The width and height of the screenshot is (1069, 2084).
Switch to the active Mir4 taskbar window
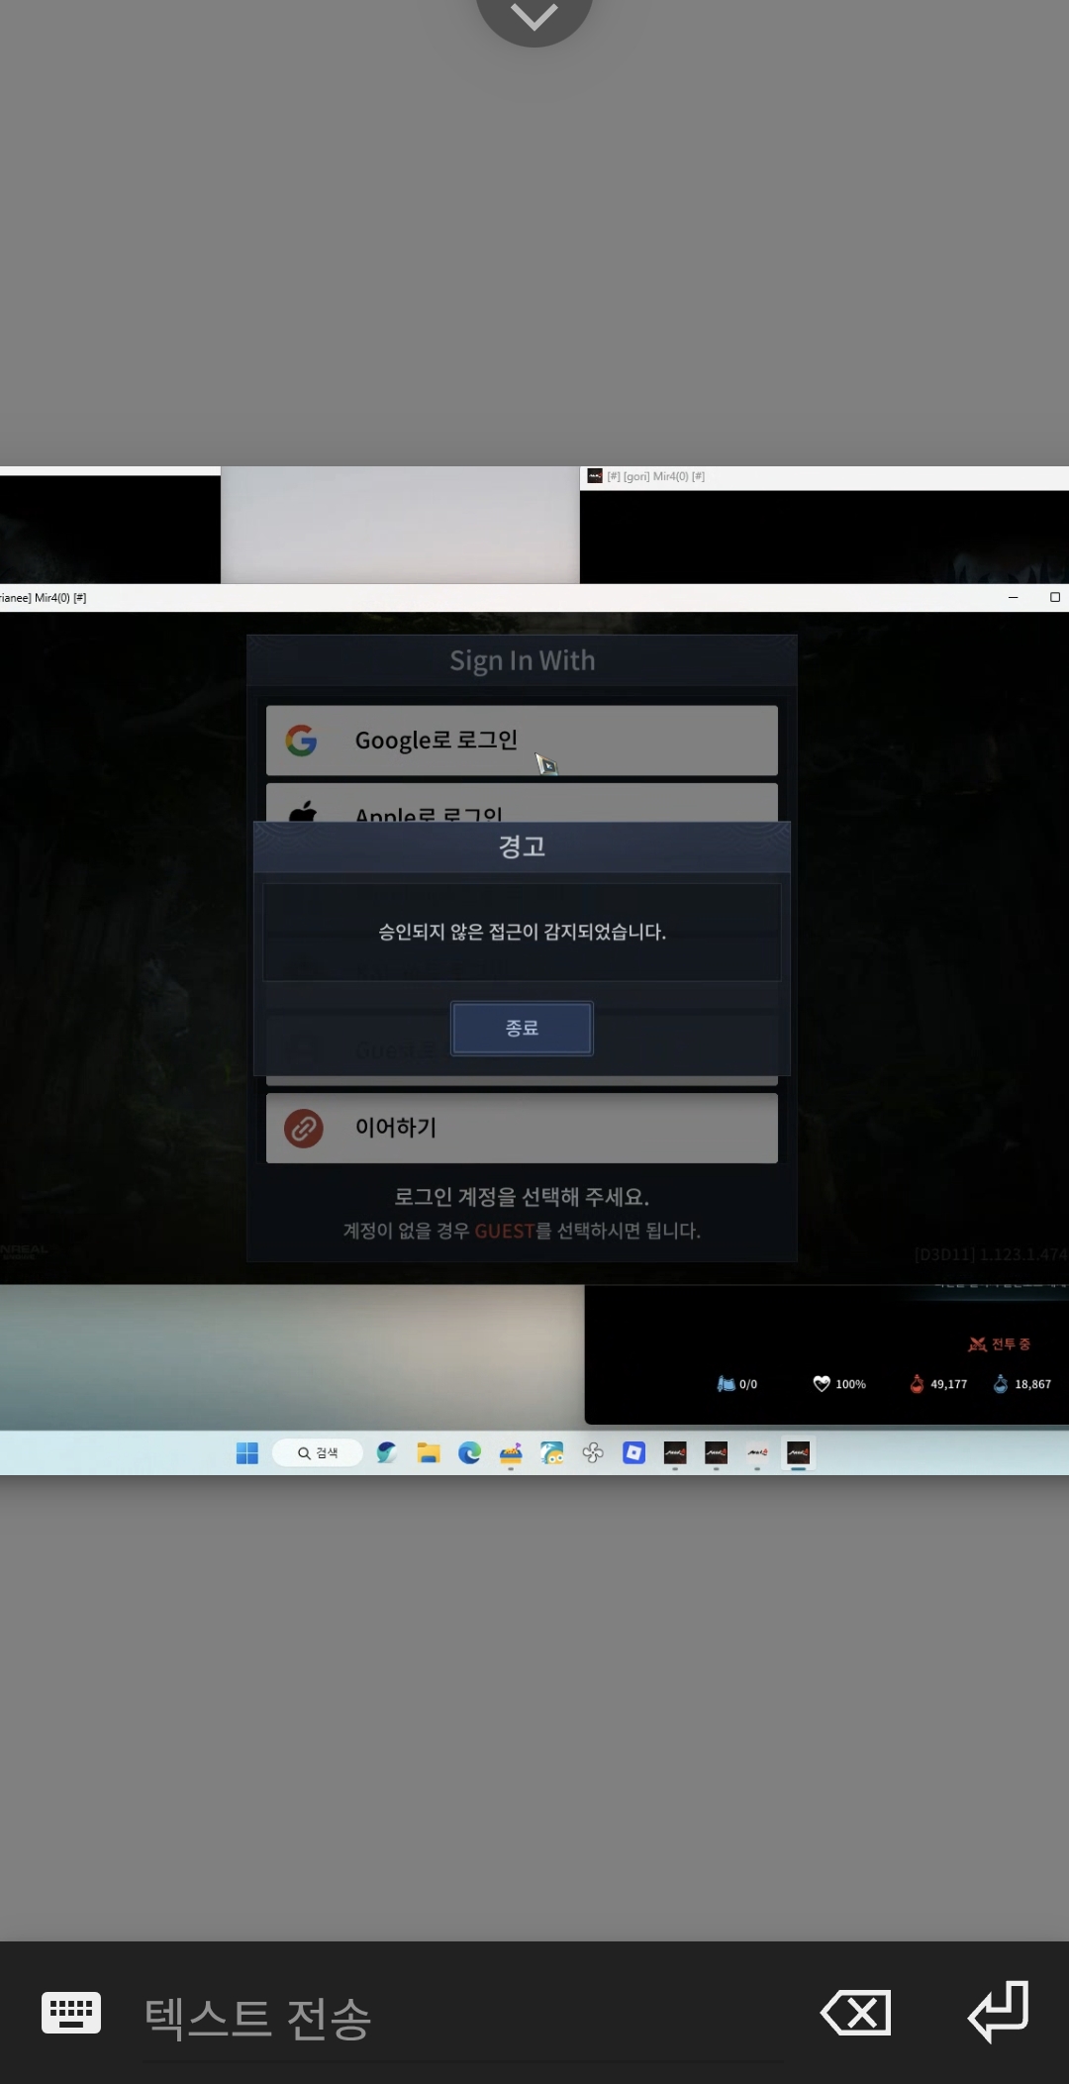[x=798, y=1452]
